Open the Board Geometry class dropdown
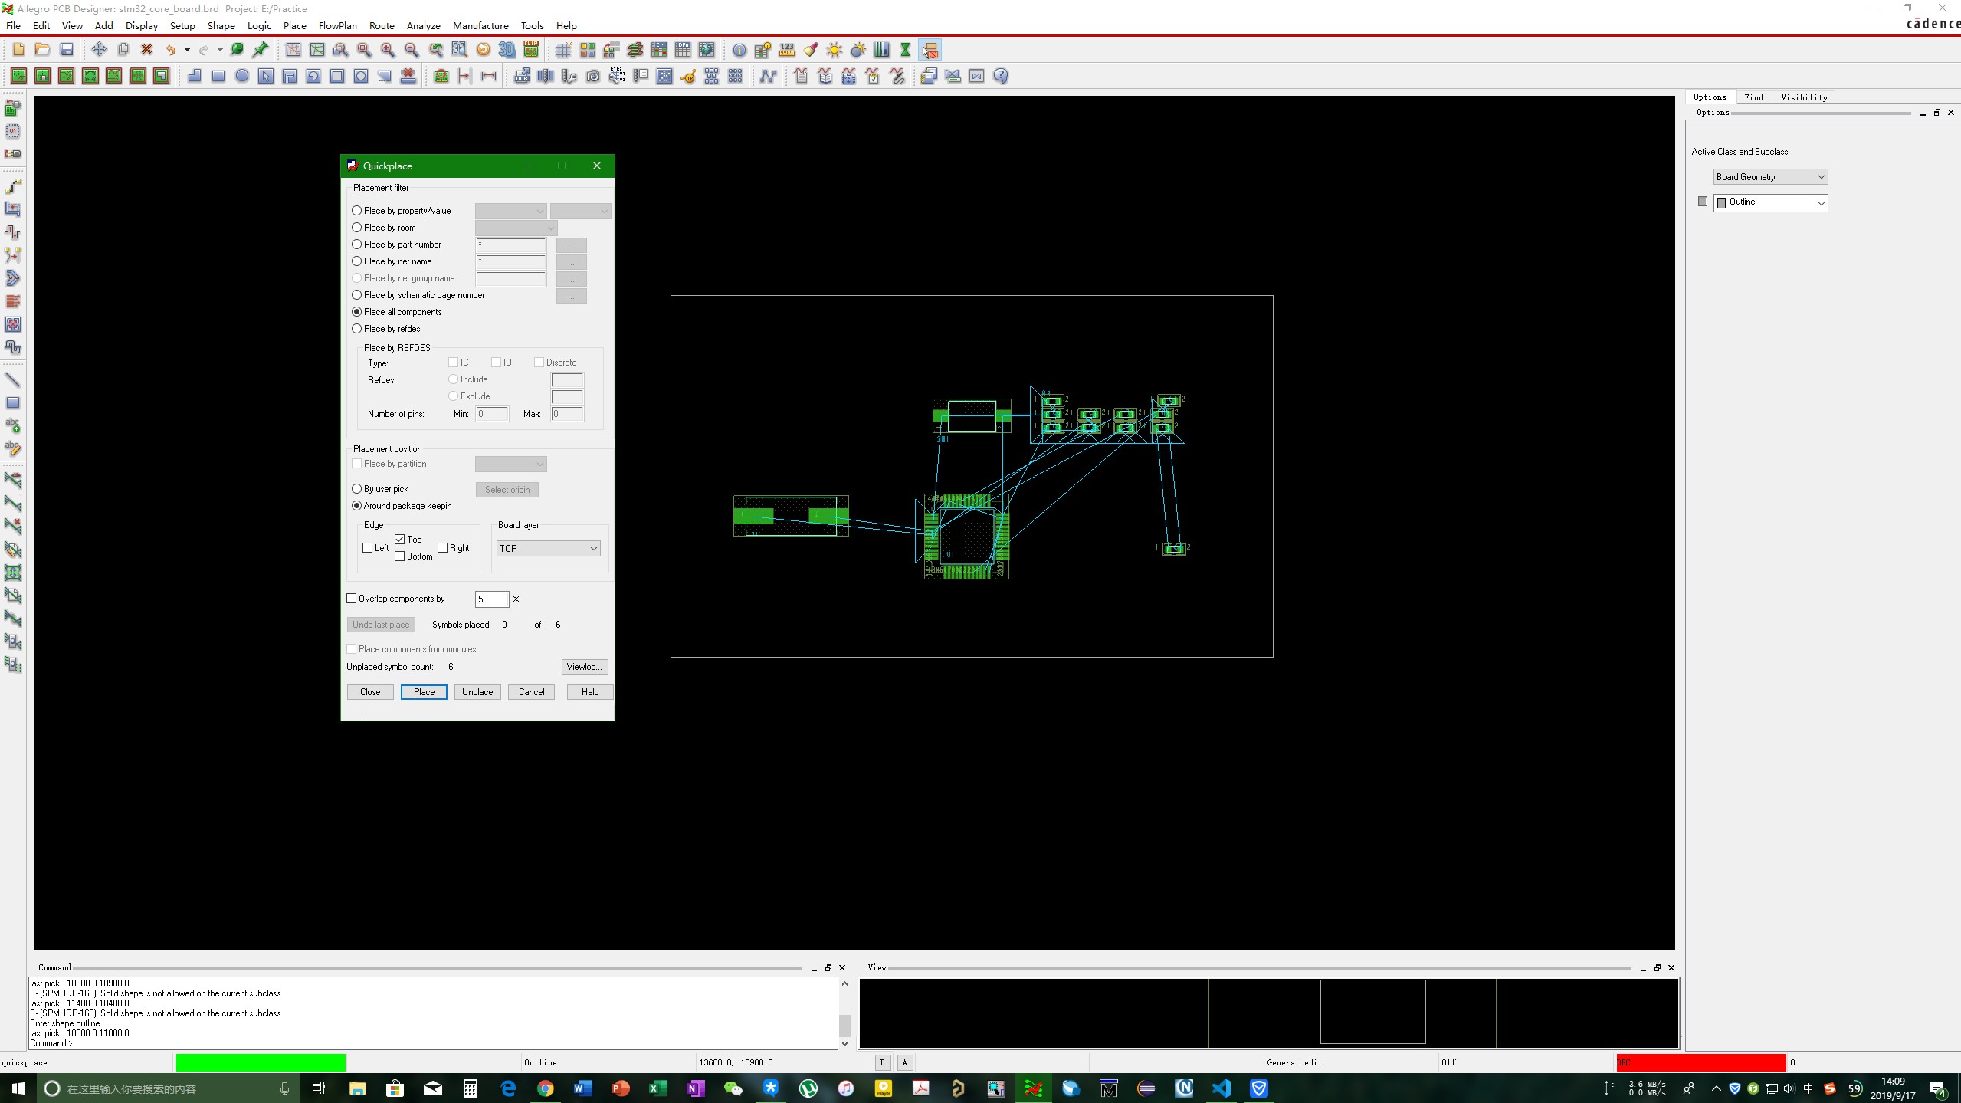Viewport: 1961px width, 1103px height. coord(1770,177)
